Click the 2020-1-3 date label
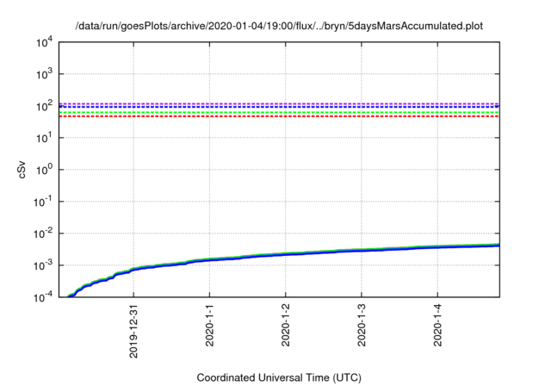Viewport: 551px width, 386px height. click(362, 326)
